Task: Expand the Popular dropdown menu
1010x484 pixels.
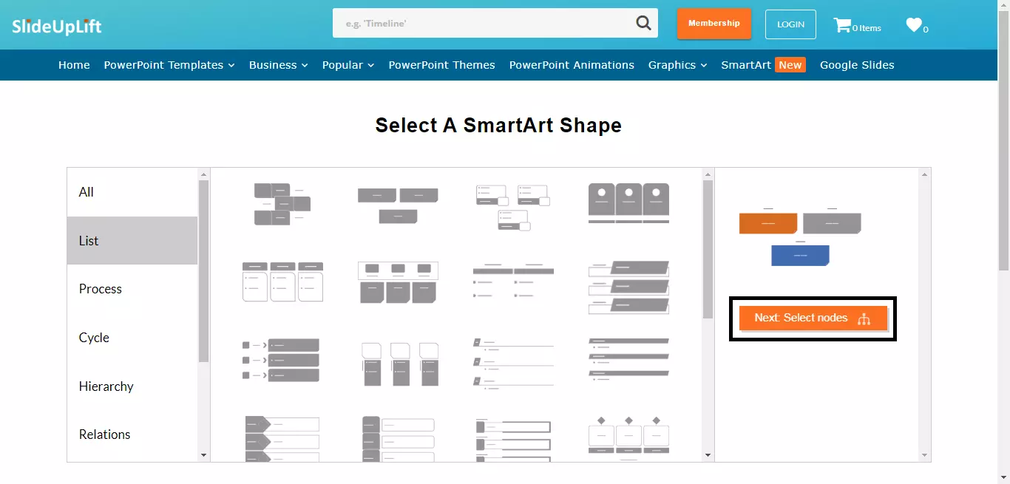Action: (348, 65)
